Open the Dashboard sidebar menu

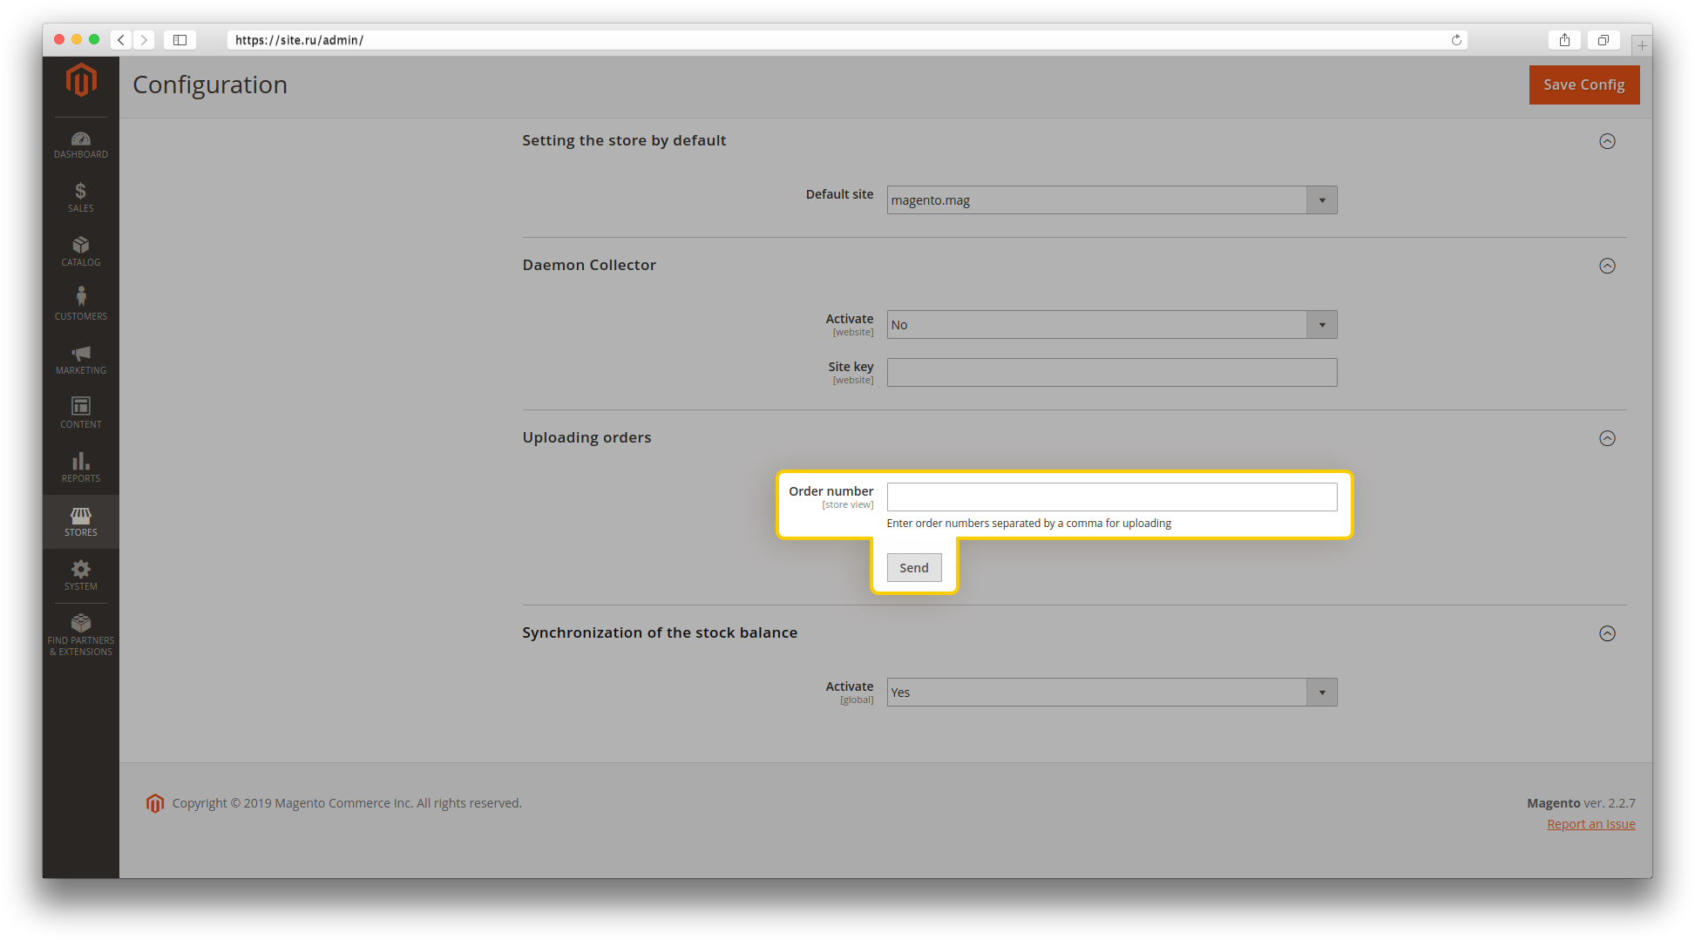coord(81,145)
